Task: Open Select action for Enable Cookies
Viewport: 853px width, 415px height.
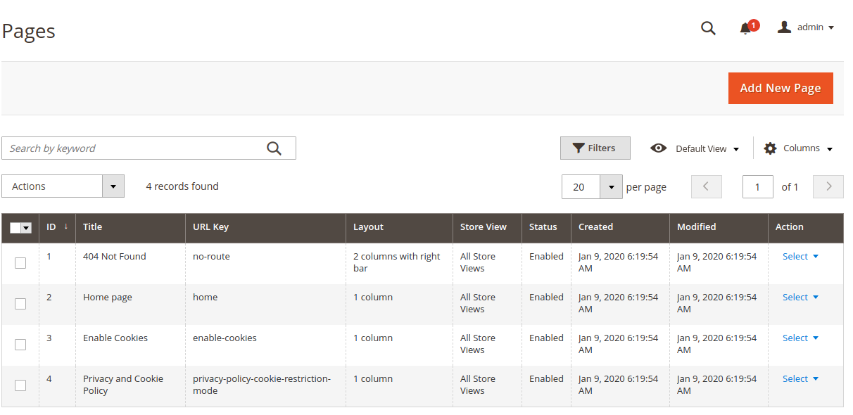Action: click(x=800, y=338)
